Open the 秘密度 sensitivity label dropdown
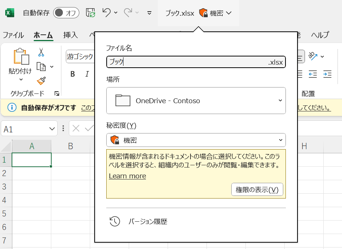Viewport: 342px width, 249px height. (x=196, y=140)
